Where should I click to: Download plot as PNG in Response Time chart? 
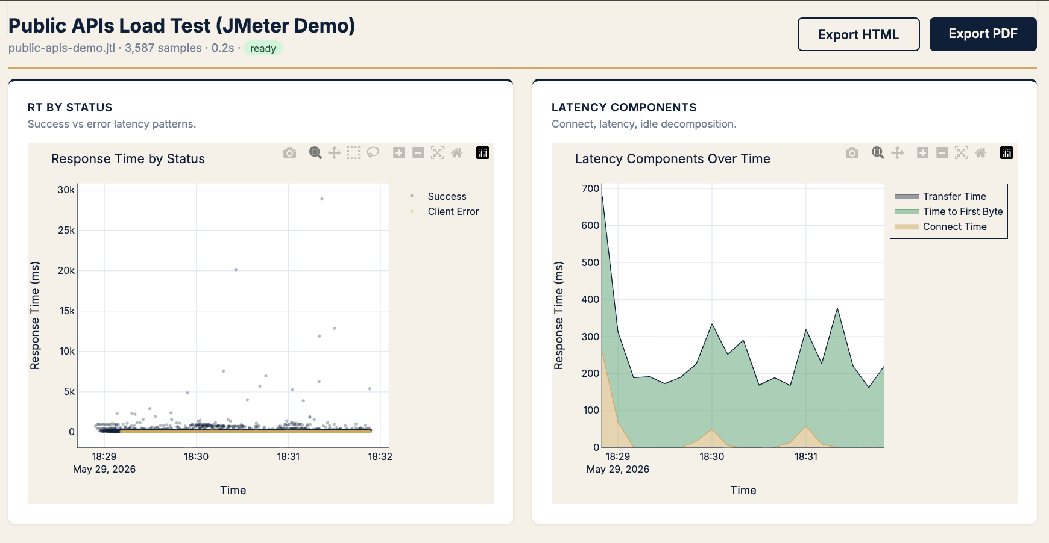point(290,153)
